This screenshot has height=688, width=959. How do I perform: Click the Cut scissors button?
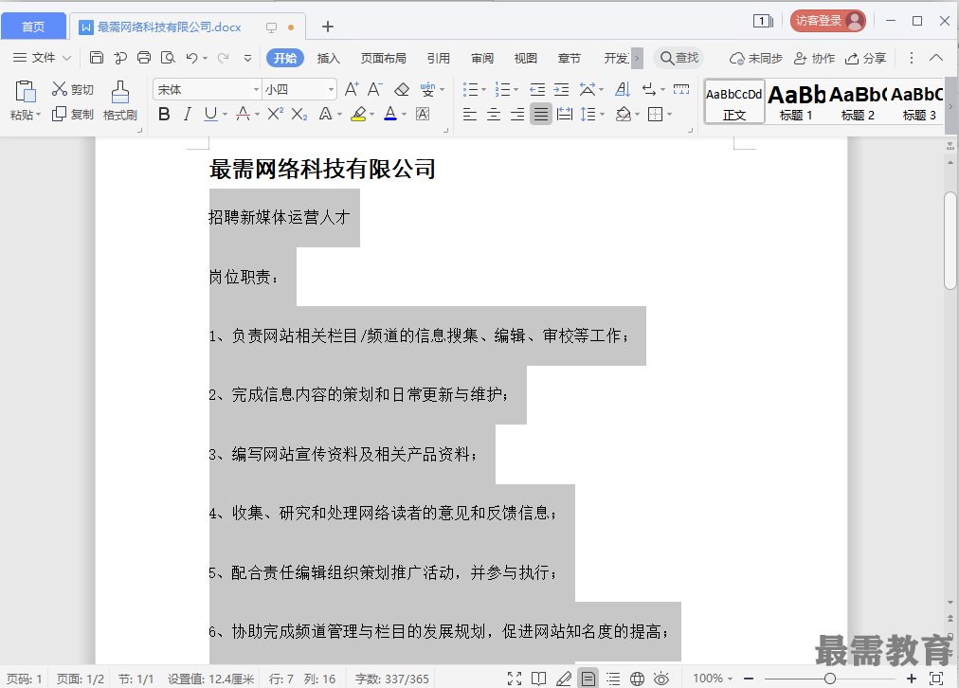73,89
